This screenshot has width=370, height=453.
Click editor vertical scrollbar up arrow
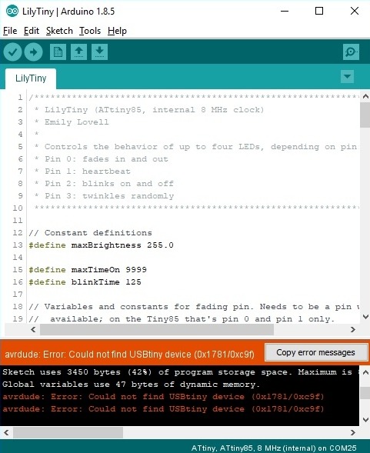tap(365, 96)
